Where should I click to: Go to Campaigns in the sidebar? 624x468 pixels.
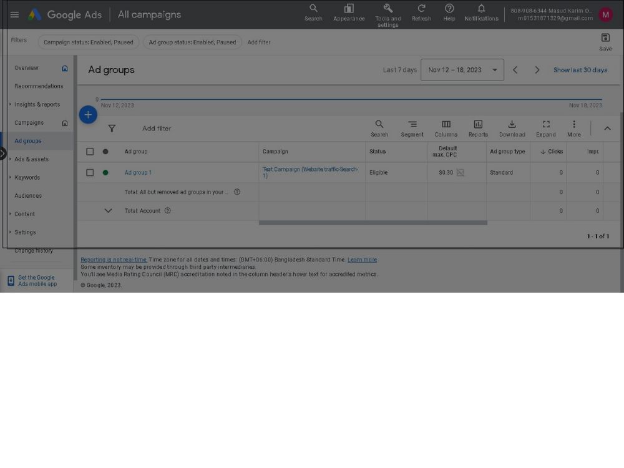(x=29, y=123)
